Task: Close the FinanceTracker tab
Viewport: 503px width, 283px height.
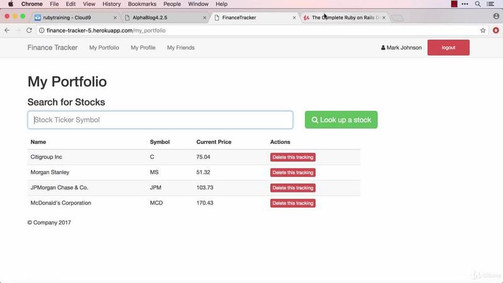Action: click(294, 18)
